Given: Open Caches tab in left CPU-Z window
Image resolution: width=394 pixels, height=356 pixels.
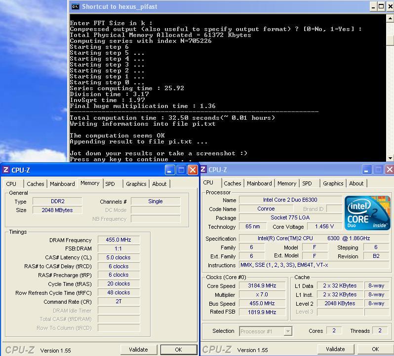Looking at the screenshot, I should coord(36,184).
